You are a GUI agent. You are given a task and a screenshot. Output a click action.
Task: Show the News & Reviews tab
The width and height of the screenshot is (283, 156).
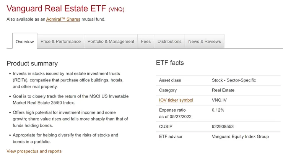click(205, 41)
